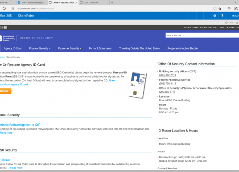Open the SharePoint settings gear

214,16
